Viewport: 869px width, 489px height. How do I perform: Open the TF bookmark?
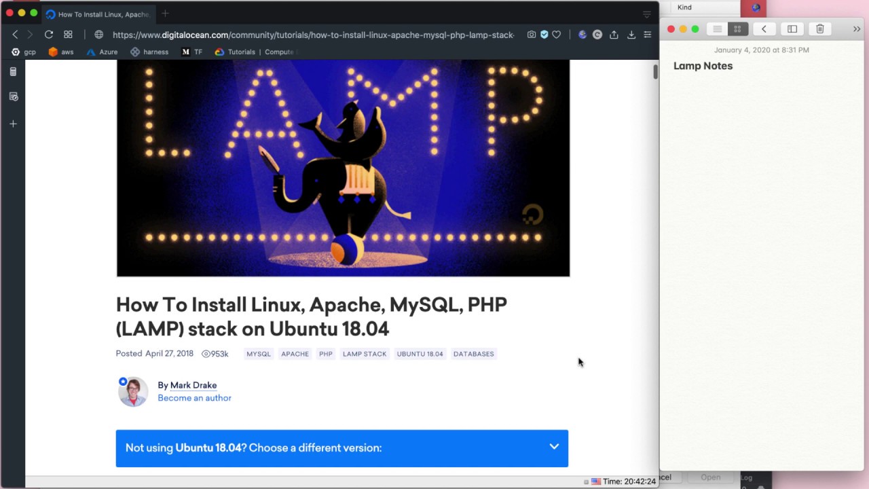[192, 52]
